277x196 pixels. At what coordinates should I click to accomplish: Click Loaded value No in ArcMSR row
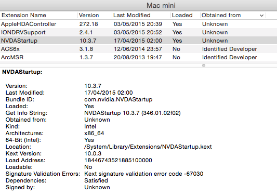(x=176, y=57)
